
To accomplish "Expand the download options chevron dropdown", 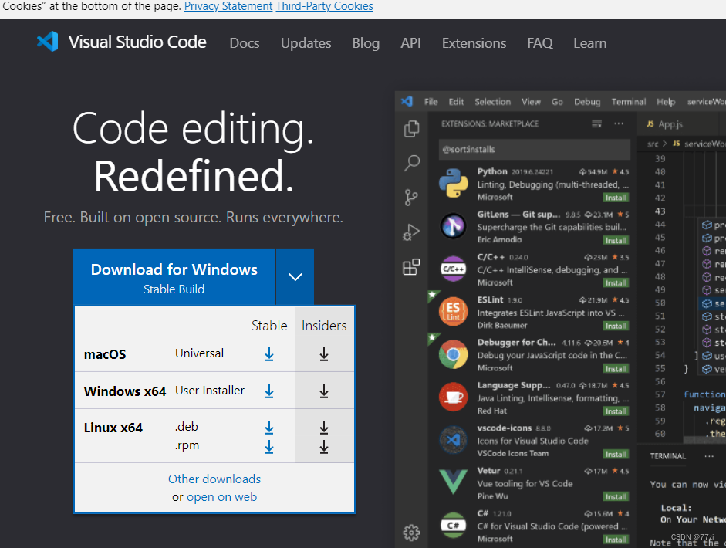I will [295, 276].
